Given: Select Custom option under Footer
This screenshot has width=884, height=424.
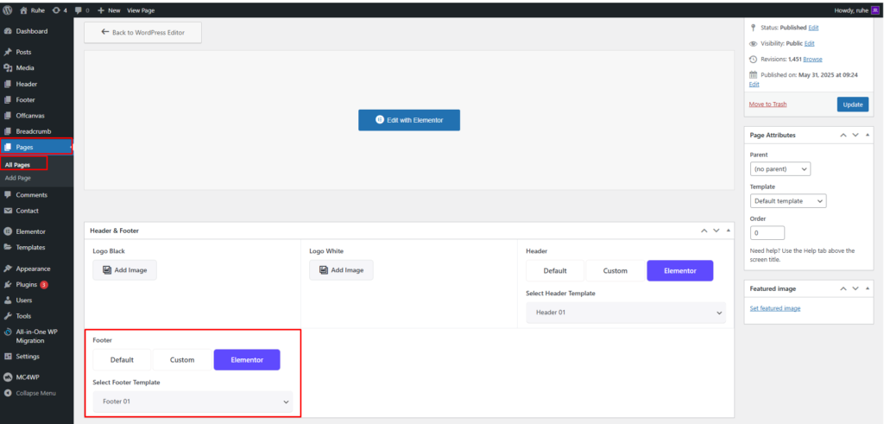Looking at the screenshot, I should click(182, 360).
